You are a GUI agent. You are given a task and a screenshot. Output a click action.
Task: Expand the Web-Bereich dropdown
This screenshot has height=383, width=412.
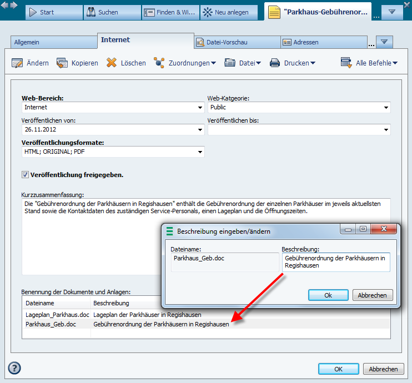click(200, 108)
